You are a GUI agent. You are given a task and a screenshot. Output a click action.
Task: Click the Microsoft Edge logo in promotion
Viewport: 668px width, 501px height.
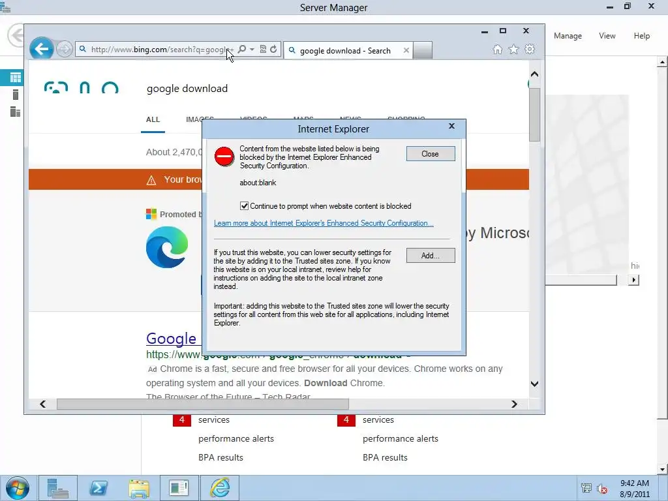[x=167, y=247]
